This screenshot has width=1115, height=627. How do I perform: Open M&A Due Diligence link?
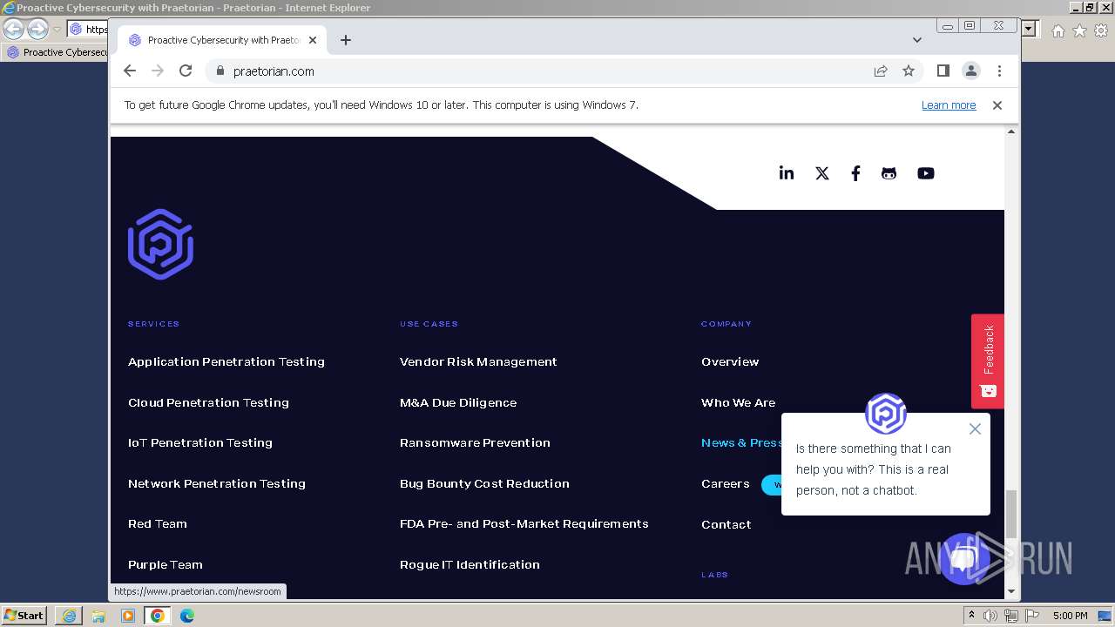pos(458,402)
